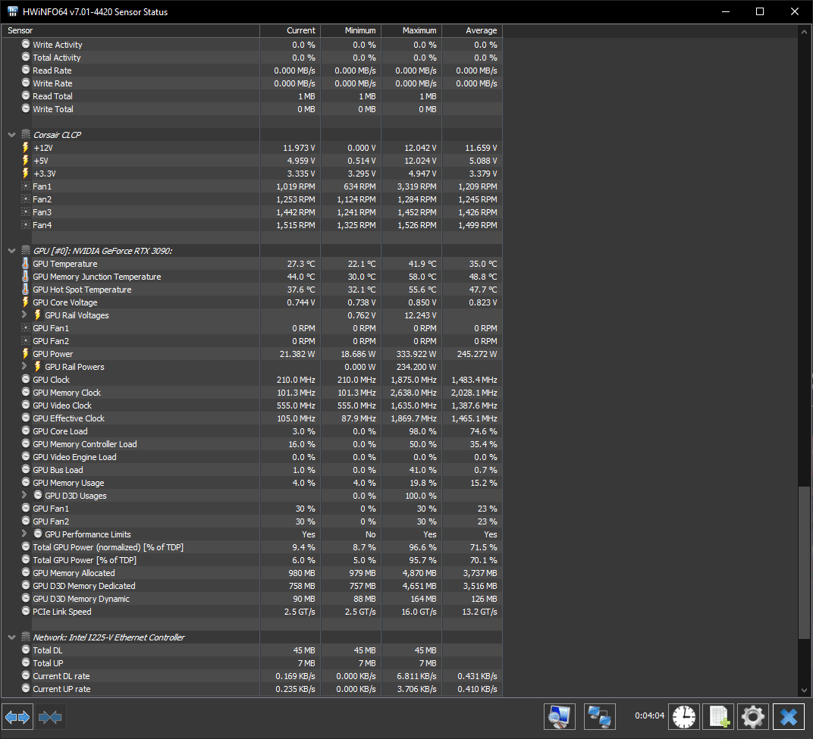Click the GPU RTX 3090 chip icon
This screenshot has width=813, height=739.
(26, 251)
